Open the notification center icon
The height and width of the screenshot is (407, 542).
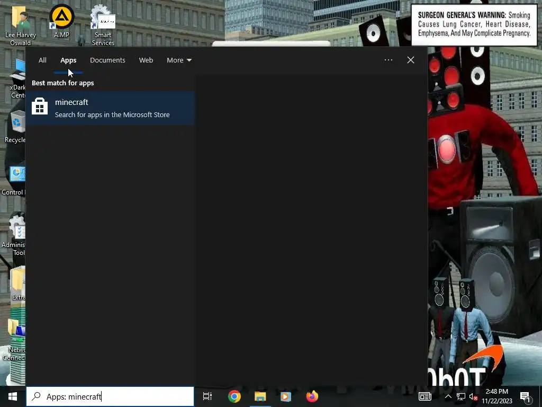pyautogui.click(x=526, y=396)
